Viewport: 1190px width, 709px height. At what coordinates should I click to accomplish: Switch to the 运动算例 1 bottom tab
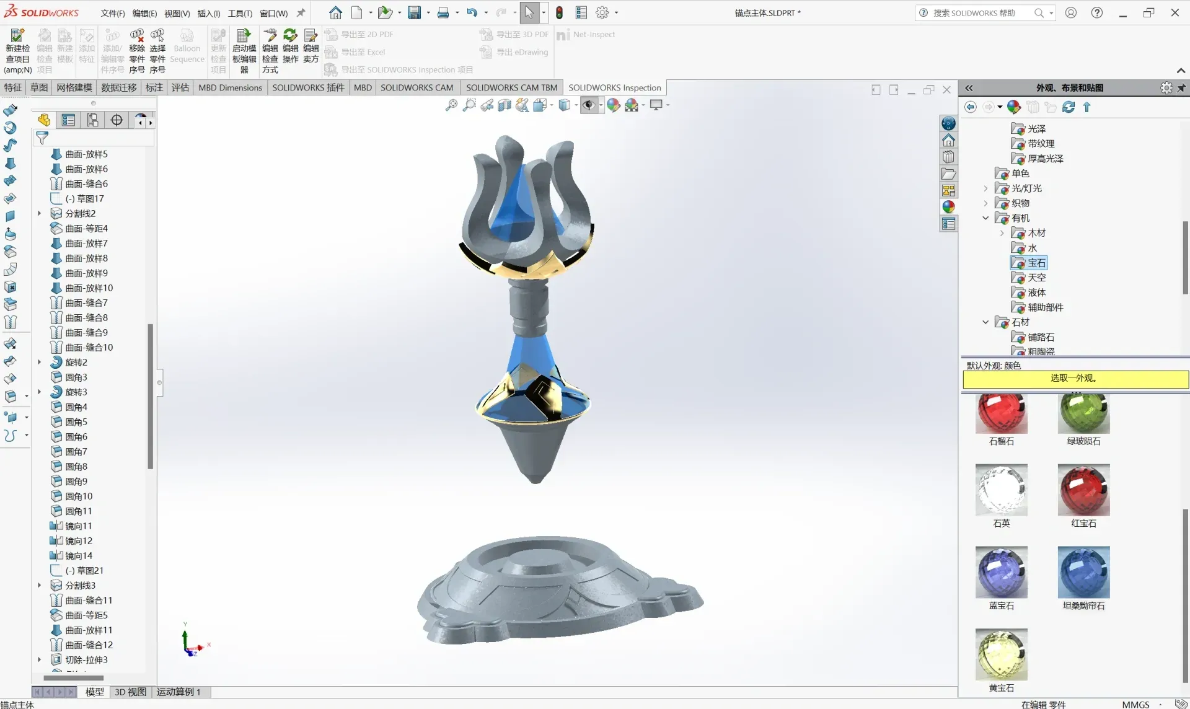click(178, 692)
